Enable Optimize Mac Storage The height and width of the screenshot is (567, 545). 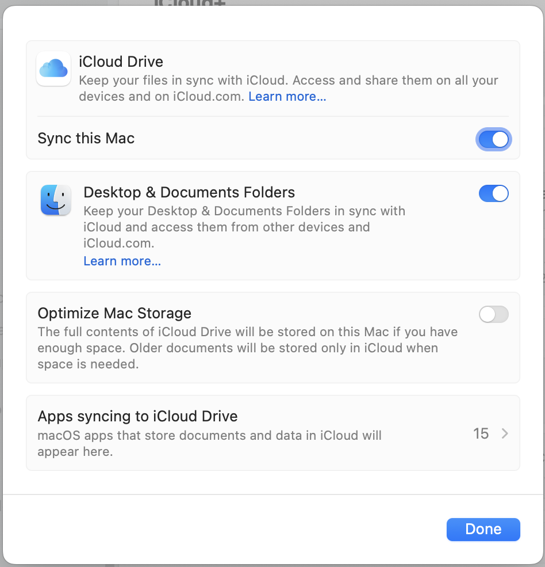[493, 314]
